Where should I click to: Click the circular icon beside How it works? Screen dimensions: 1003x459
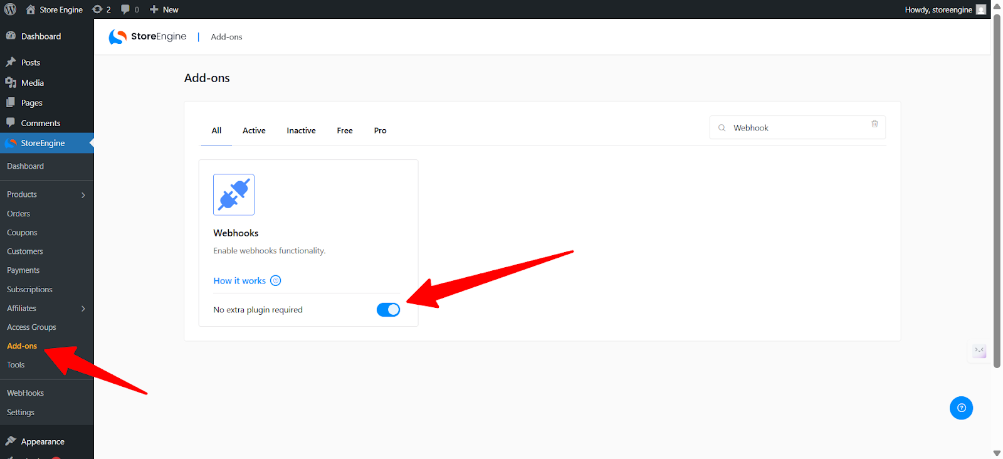tap(275, 281)
